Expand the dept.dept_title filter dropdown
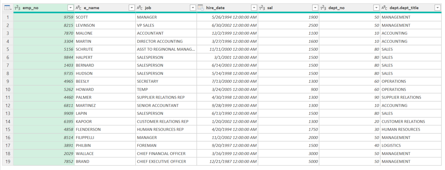The width and height of the screenshot is (445, 170). coord(437,8)
